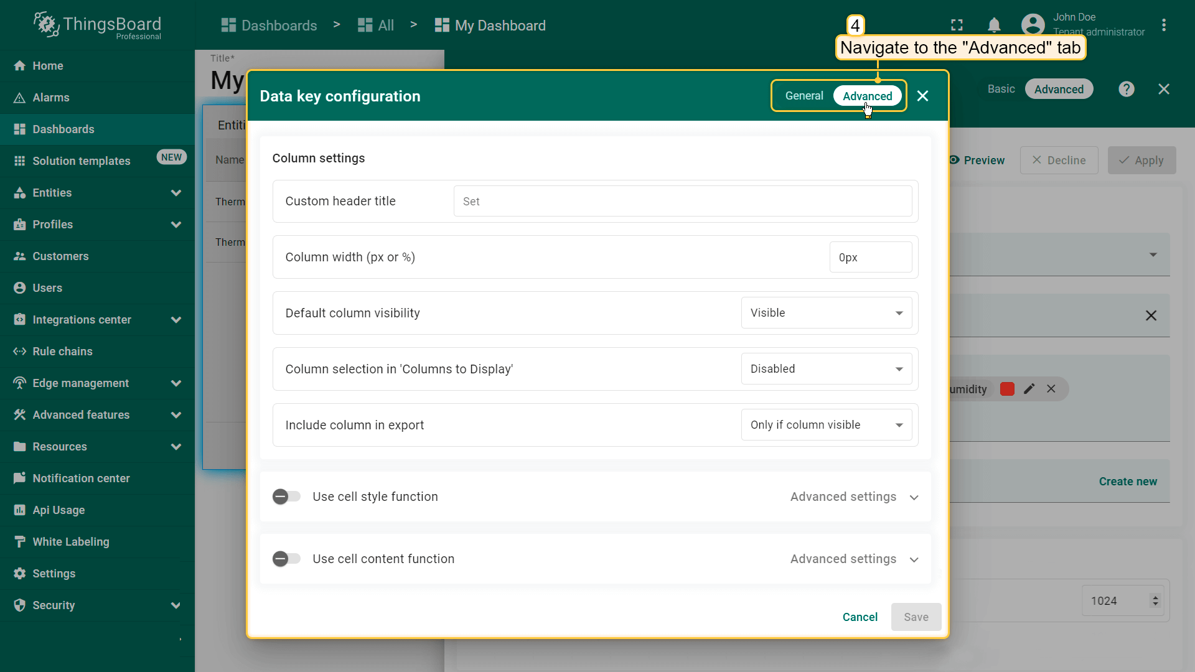Viewport: 1195px width, 672px height.
Task: Switch to the General tab
Action: pyautogui.click(x=804, y=96)
